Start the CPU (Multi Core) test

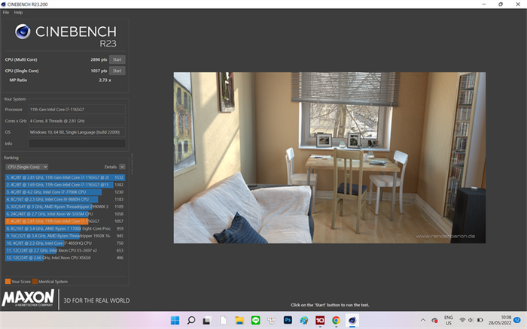coord(117,59)
